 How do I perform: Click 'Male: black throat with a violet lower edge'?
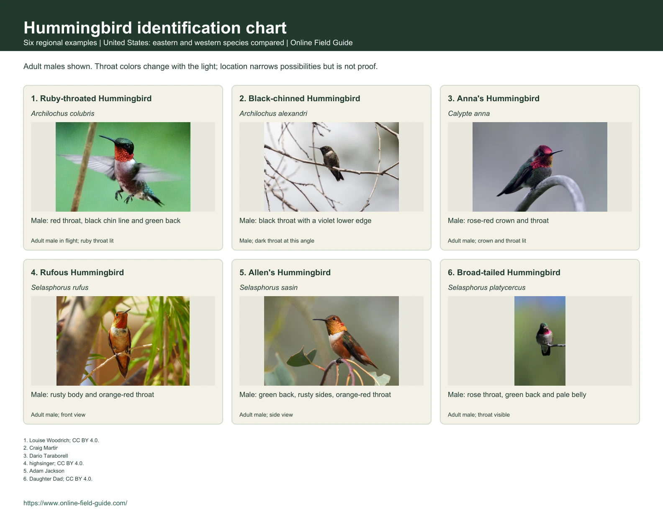tap(305, 220)
